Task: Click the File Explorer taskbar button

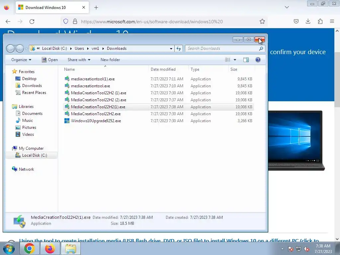Action: click(71, 248)
